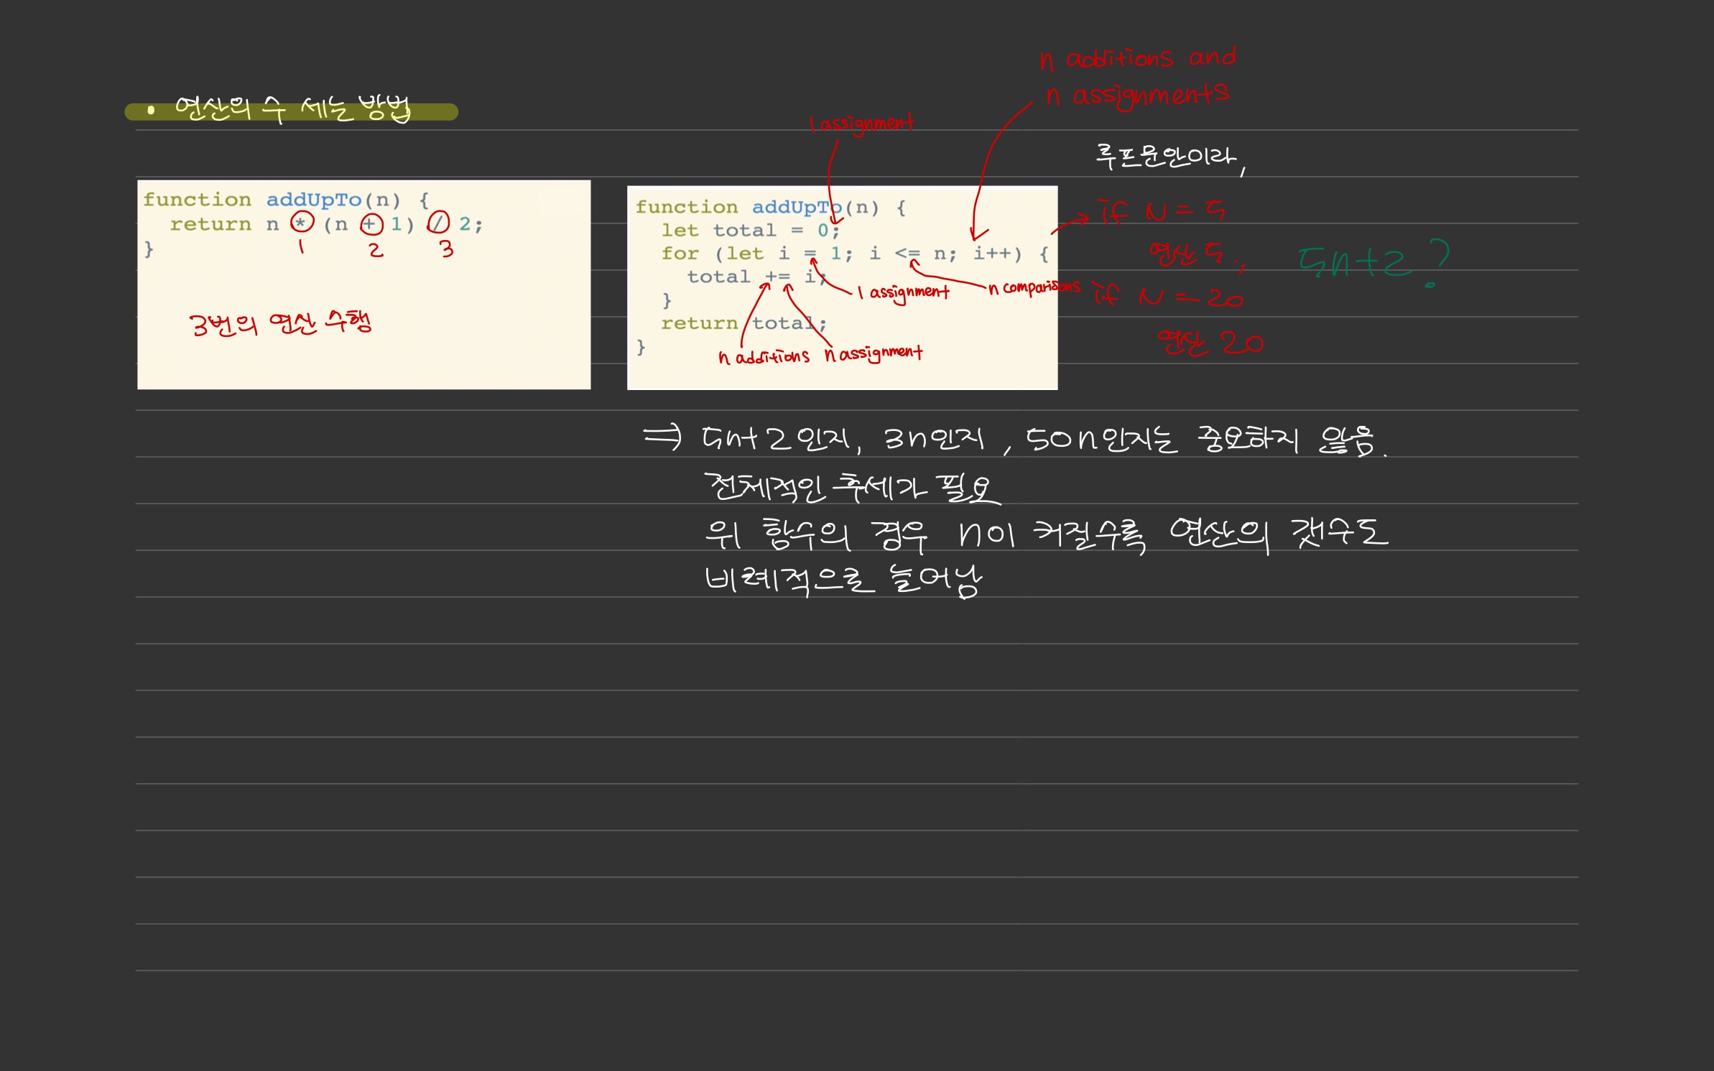Click the circled plus operator
1714x1071 pixels.
point(371,224)
